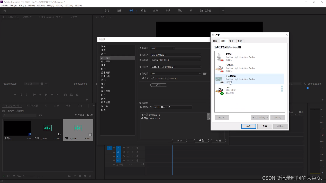Open overflow chevron in workspace bar

223,11
